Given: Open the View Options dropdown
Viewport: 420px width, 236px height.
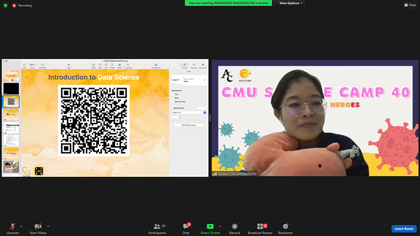Looking at the screenshot, I should click(x=291, y=3).
